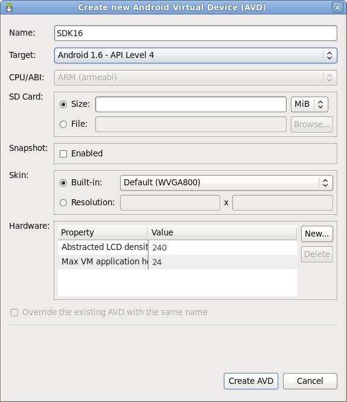Click the Cancel button
347x402 pixels.
(x=310, y=381)
